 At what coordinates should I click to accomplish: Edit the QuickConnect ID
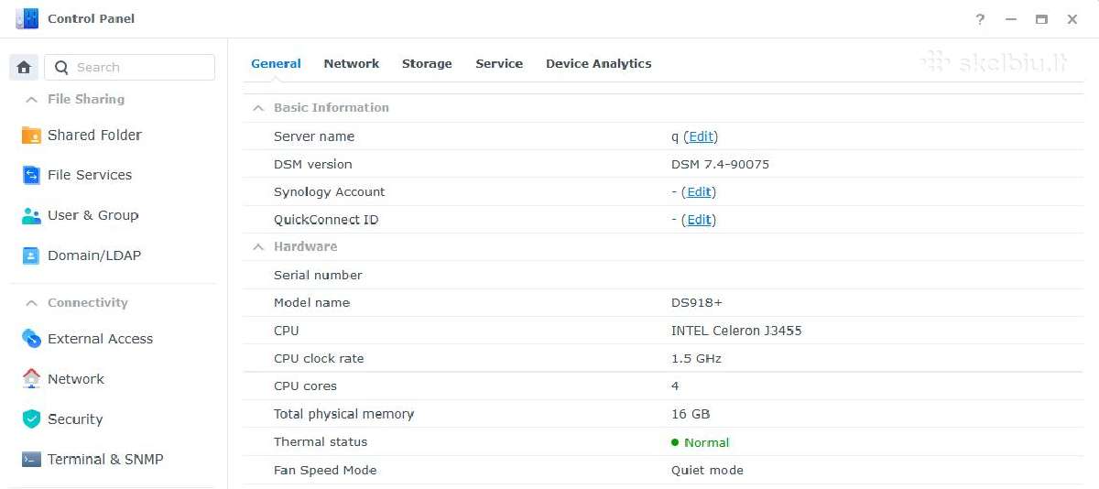699,220
